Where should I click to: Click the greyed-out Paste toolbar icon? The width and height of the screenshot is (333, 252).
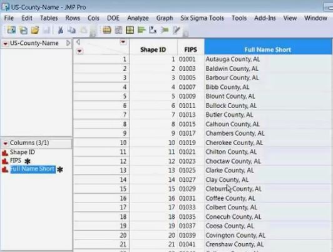point(83,31)
